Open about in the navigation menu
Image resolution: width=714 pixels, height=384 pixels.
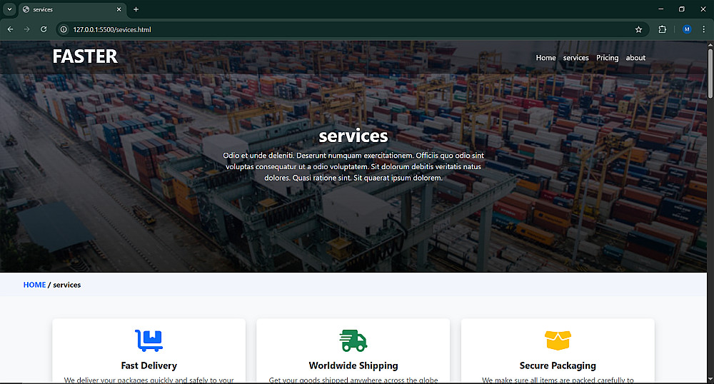tap(635, 58)
